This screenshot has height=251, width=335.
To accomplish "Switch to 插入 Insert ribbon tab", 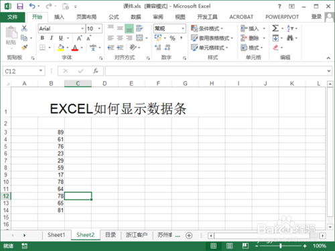I will [59, 17].
